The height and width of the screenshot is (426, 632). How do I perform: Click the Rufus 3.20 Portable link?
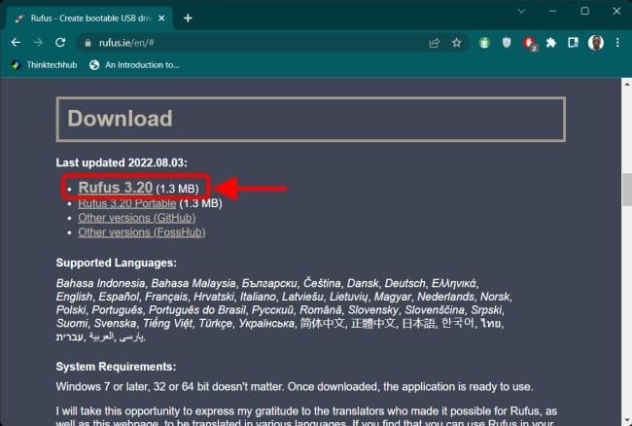tap(127, 203)
